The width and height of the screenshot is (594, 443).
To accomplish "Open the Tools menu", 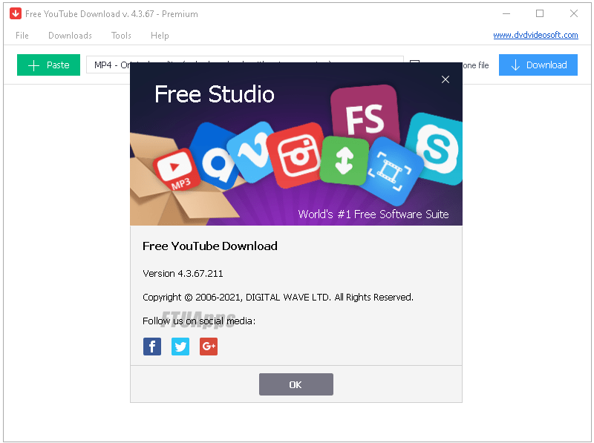I will tap(121, 35).
